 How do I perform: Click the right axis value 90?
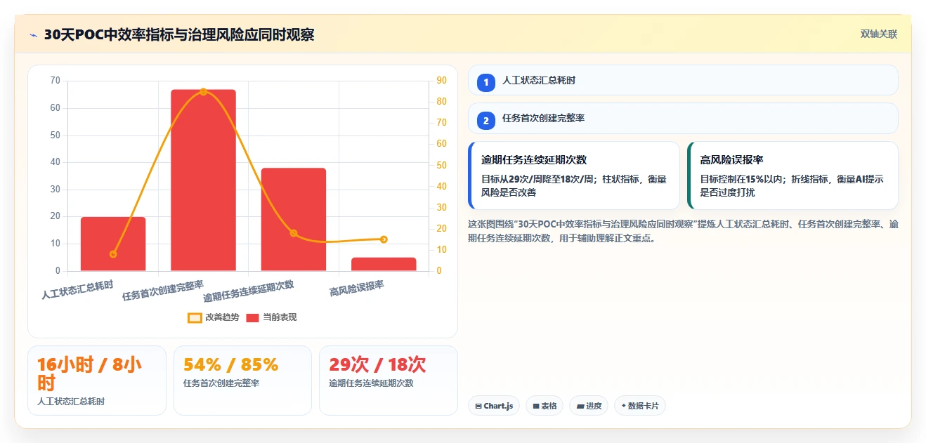click(x=442, y=81)
